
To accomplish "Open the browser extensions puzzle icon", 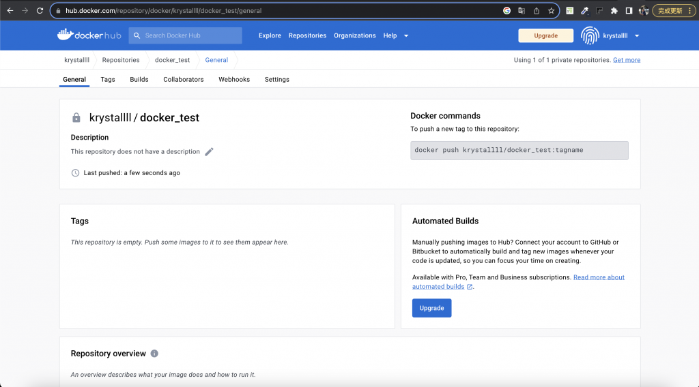I will pos(614,11).
